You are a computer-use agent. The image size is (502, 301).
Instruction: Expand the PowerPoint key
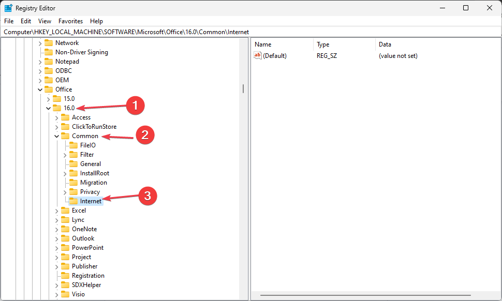[x=56, y=248]
